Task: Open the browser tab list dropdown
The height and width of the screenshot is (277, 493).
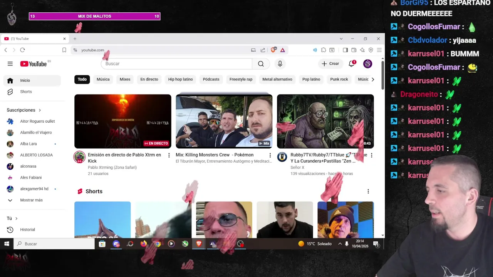Action: click(x=341, y=38)
